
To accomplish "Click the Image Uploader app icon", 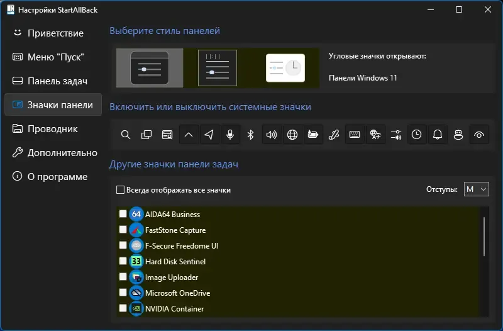I will [x=136, y=277].
